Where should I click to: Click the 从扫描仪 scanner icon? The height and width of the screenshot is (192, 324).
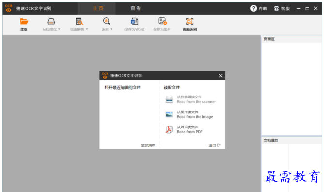point(51,21)
